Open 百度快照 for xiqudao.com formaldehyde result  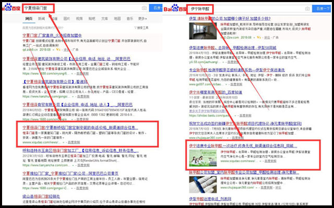pos(270,161)
